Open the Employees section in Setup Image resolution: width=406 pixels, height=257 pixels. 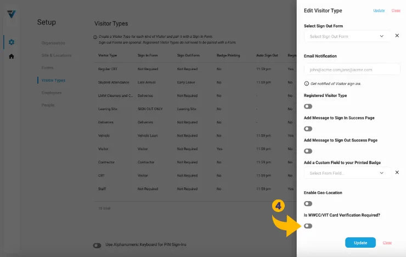52,93
